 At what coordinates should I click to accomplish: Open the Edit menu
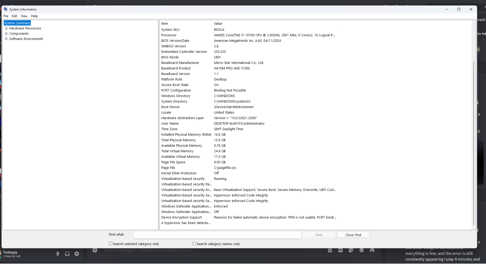tap(14, 16)
